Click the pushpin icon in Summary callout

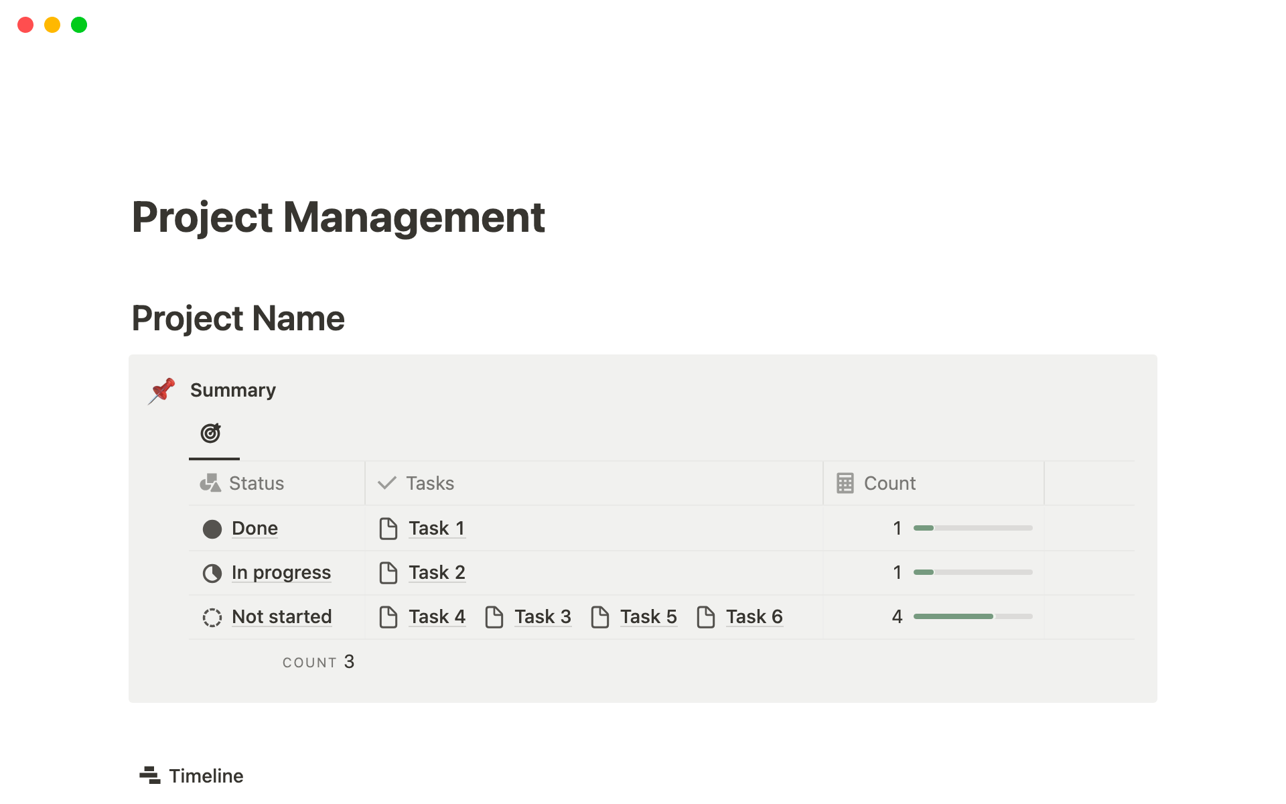161,391
